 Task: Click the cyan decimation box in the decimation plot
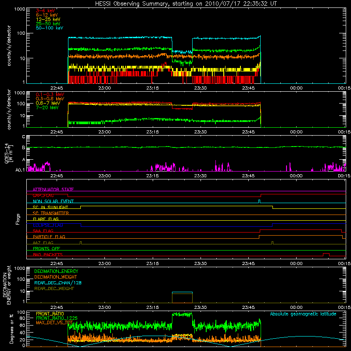tap(182, 297)
